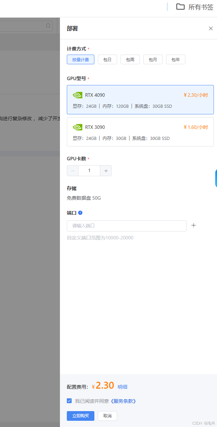The width and height of the screenshot is (217, 427).
Task: Click the NVIDIA logo on RTX 4090 card
Action: [x=77, y=95]
